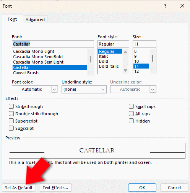The image size is (190, 193).
Task: Click the Cancel button
Action: [x=174, y=188]
